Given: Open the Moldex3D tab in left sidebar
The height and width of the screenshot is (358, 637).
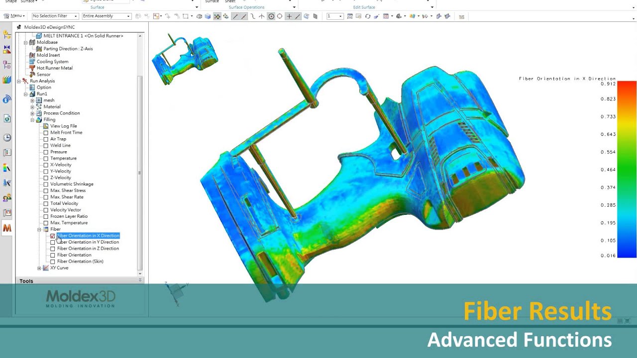Looking at the screenshot, I should [7, 228].
